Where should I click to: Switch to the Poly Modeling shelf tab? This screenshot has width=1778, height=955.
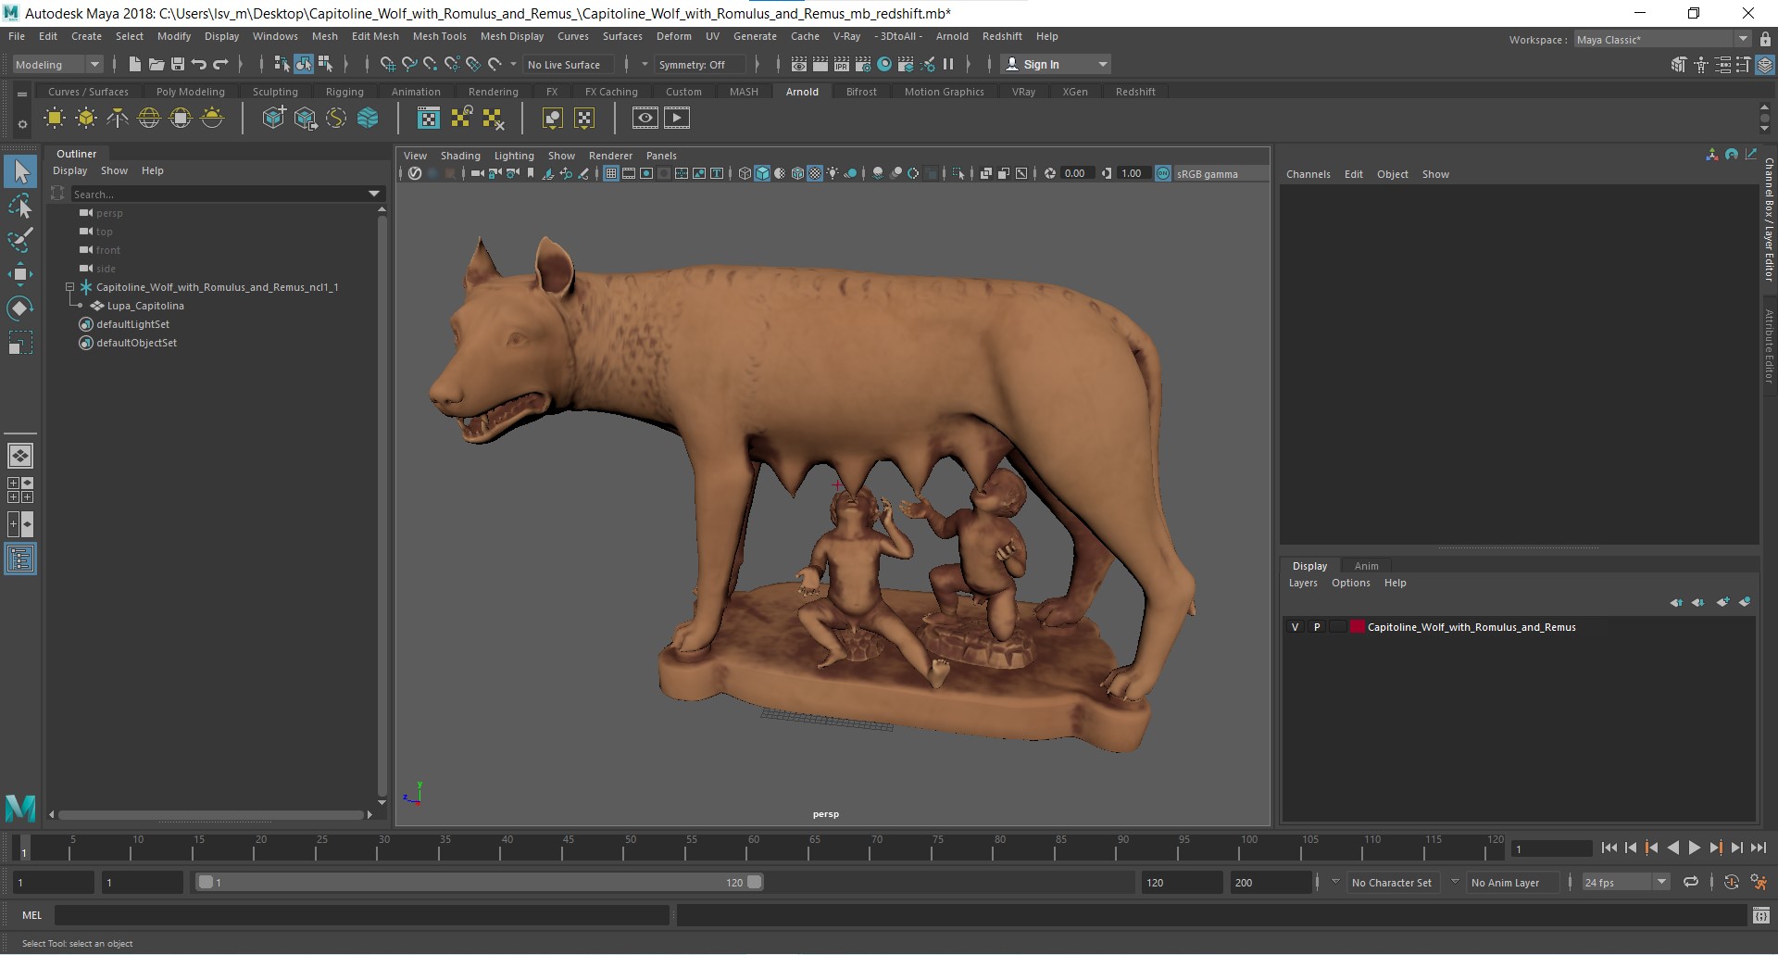point(190,92)
